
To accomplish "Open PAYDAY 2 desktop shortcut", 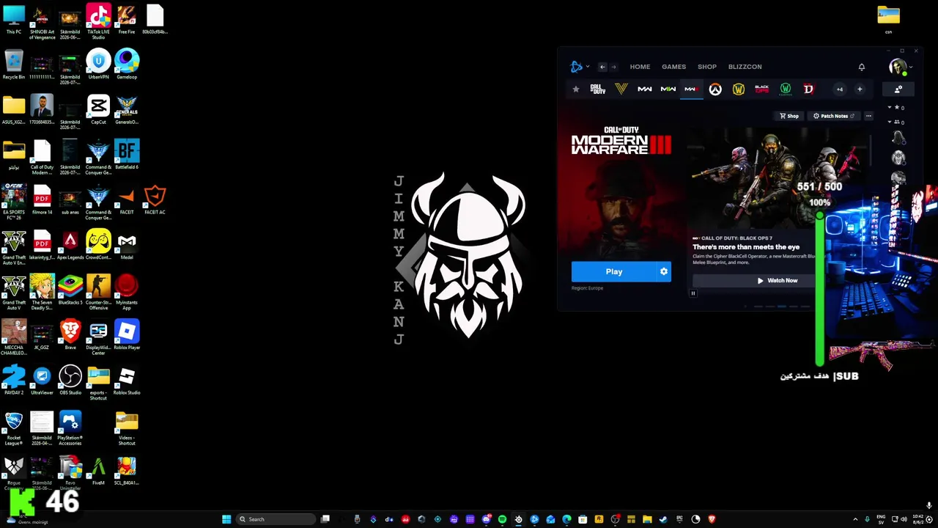I will [14, 381].
